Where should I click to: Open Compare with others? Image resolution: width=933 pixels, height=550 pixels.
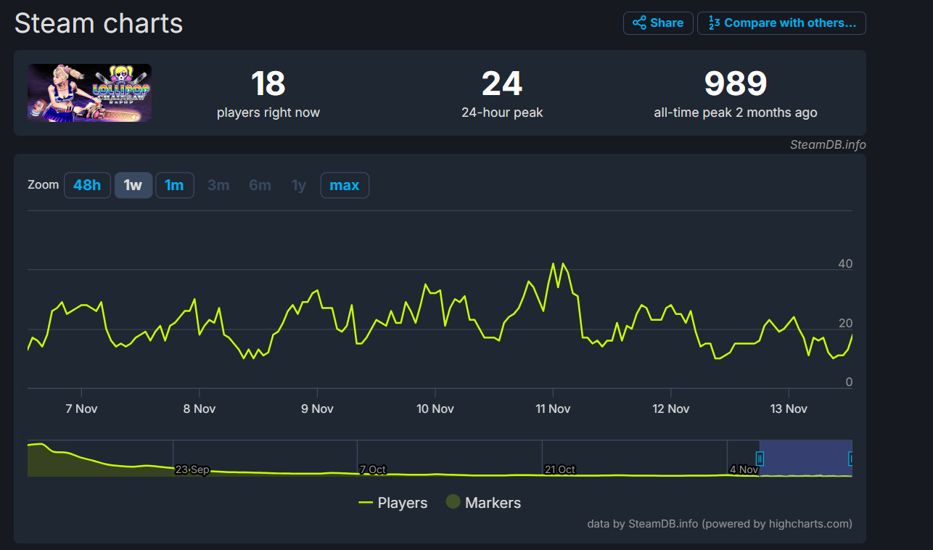tap(781, 23)
